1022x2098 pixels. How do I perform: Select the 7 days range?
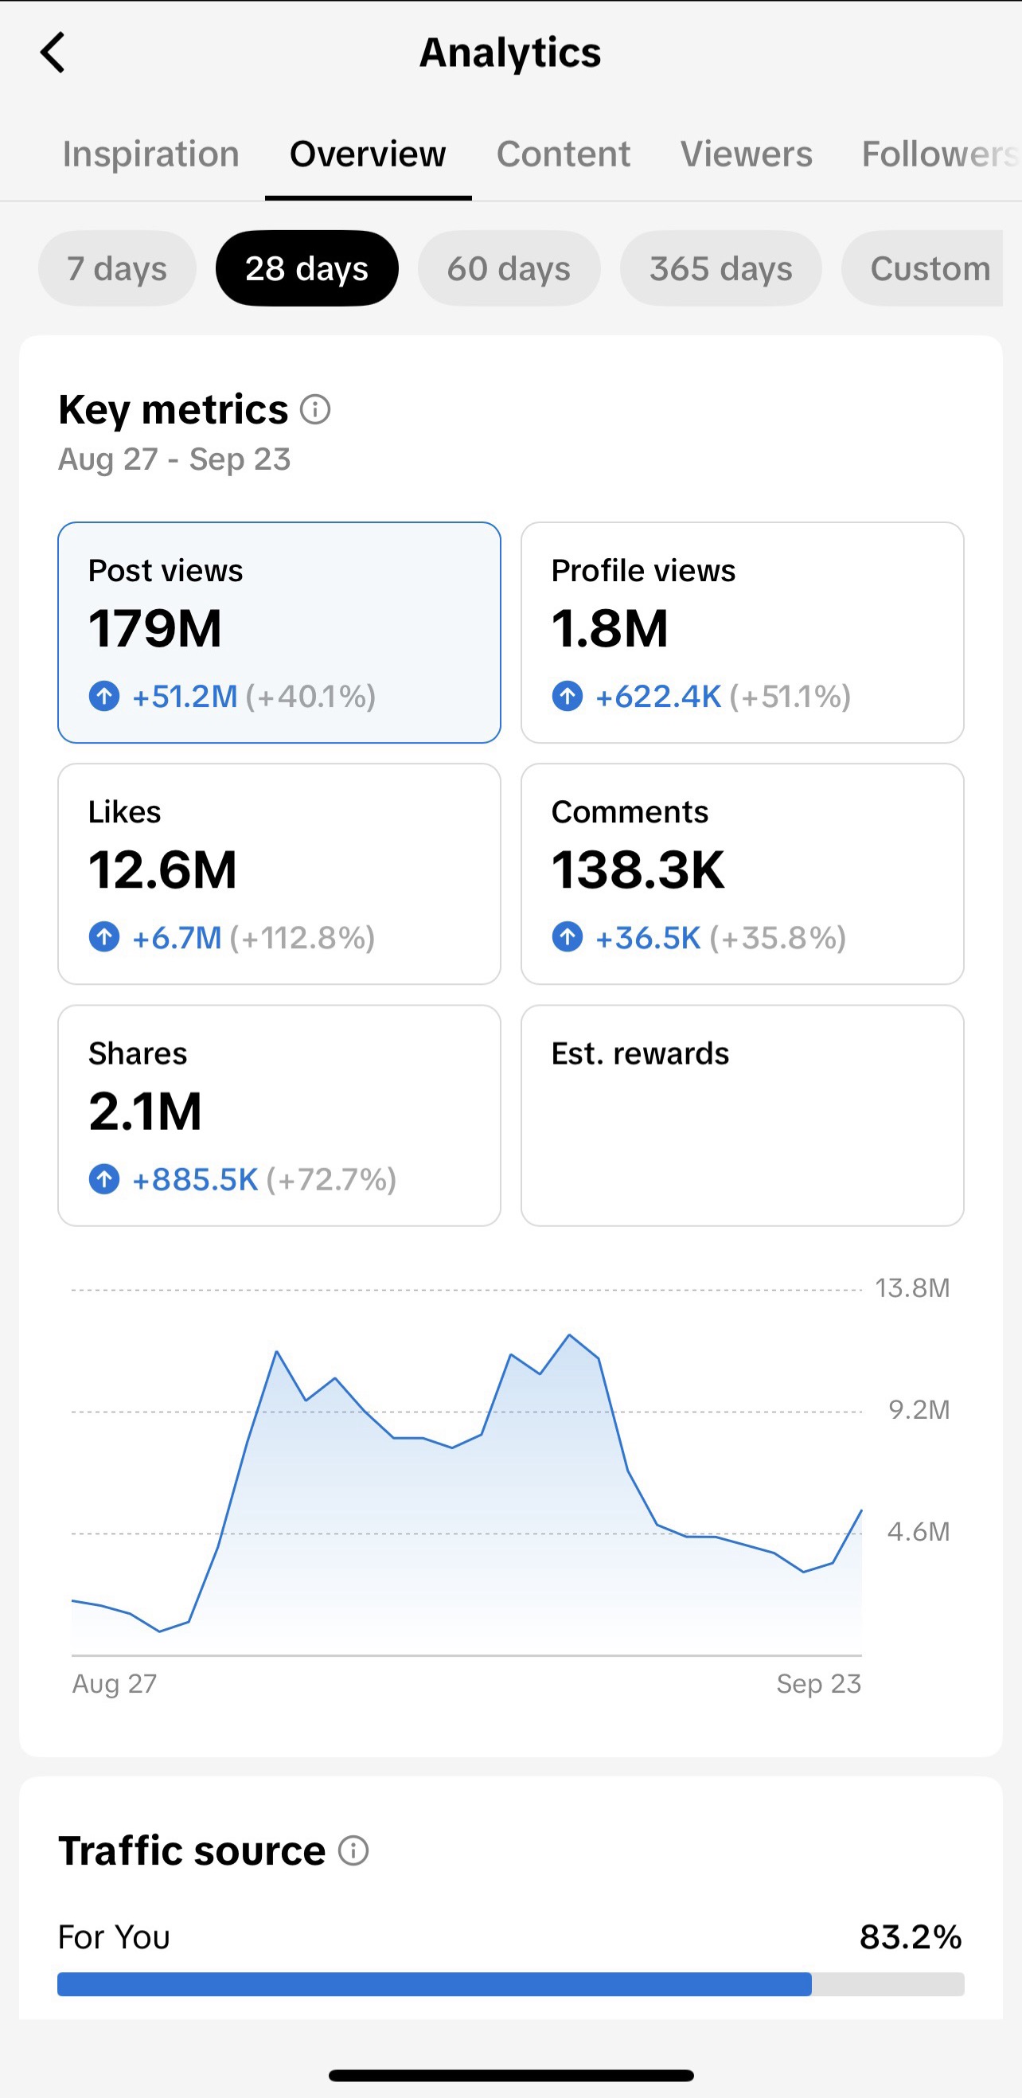(x=117, y=269)
